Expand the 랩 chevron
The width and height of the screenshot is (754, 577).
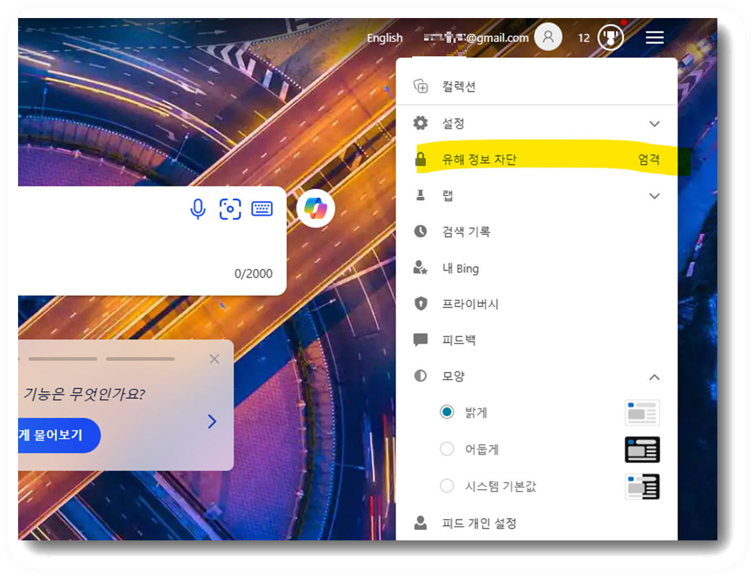click(654, 196)
